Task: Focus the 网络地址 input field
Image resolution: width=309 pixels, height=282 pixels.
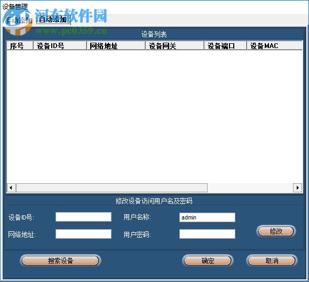Action: [83, 234]
